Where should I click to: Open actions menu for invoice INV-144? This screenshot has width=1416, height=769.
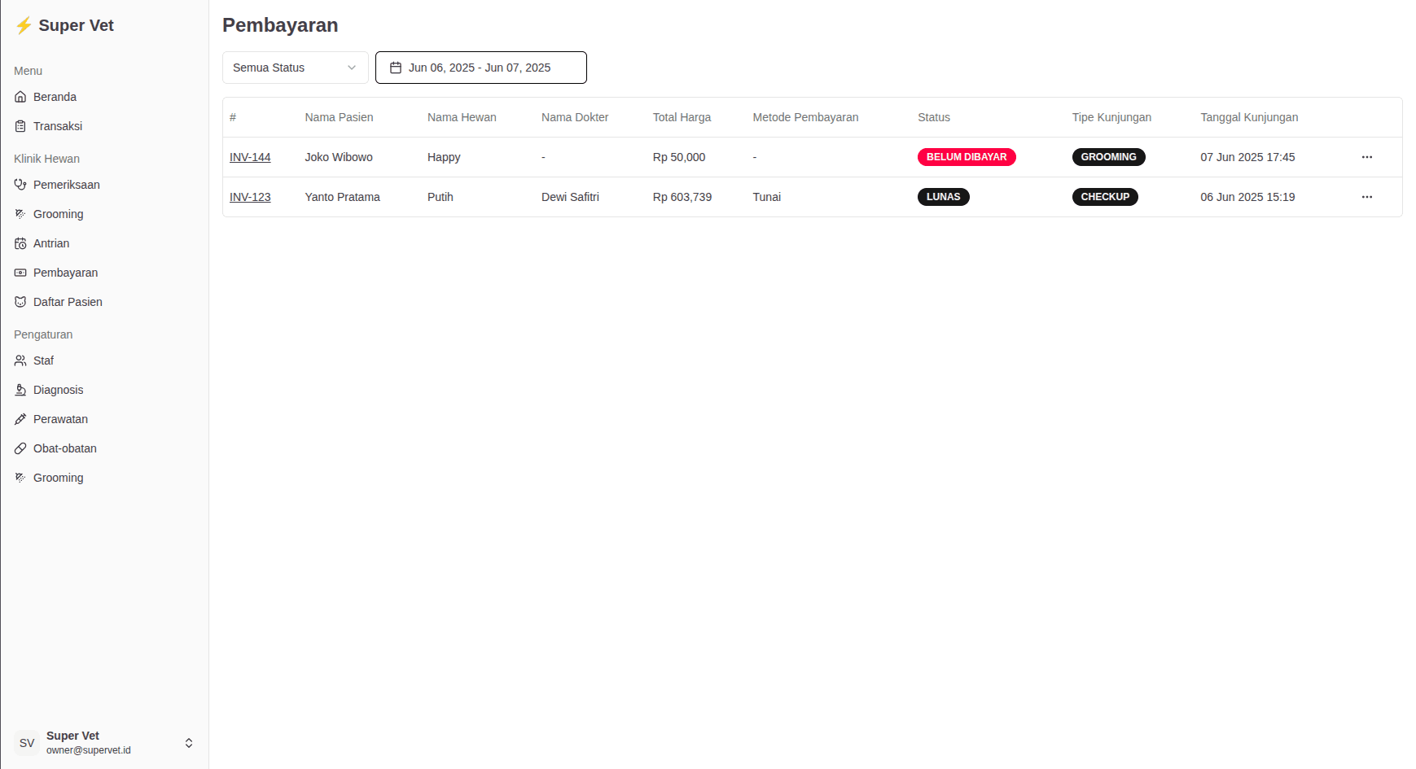[x=1367, y=157]
